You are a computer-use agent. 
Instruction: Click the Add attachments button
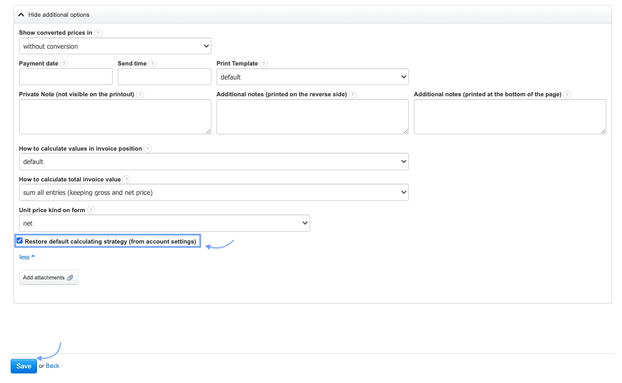[x=48, y=278]
